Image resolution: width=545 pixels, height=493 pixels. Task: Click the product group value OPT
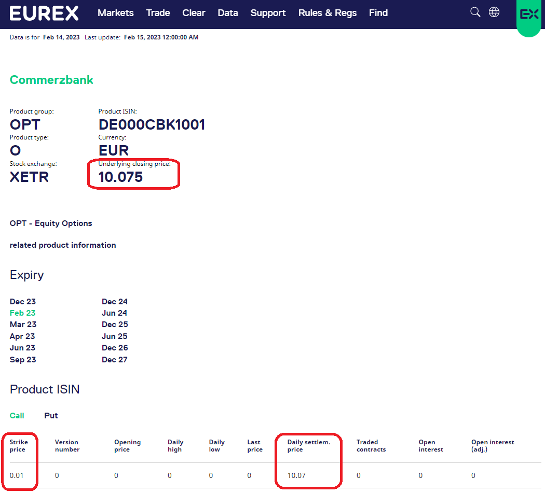click(x=25, y=124)
